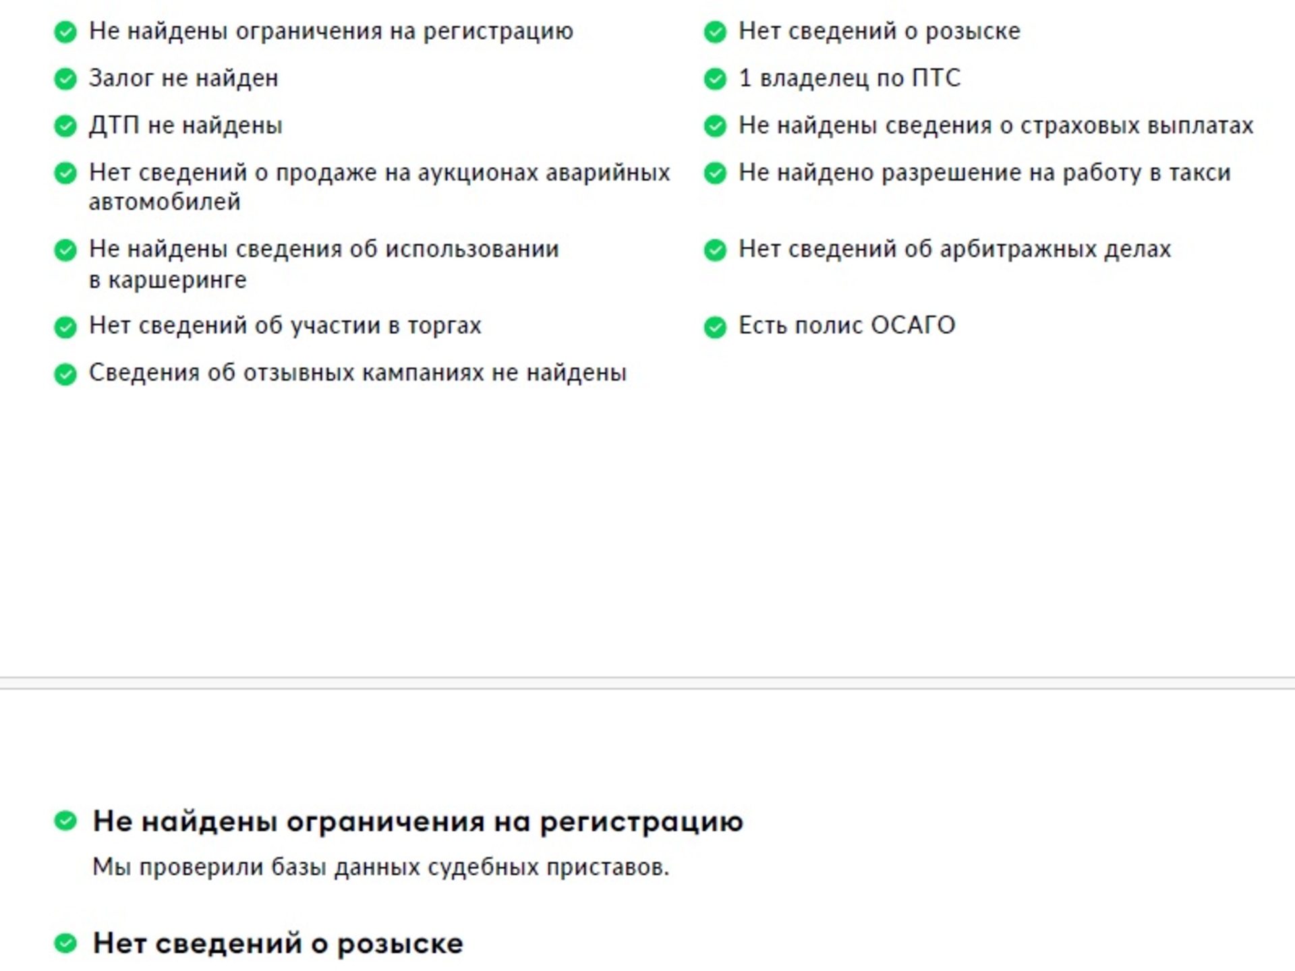The height and width of the screenshot is (971, 1295).
Task: Open the "Не найдены ограничения на регистрацию" summary item at top
Action: 330,31
